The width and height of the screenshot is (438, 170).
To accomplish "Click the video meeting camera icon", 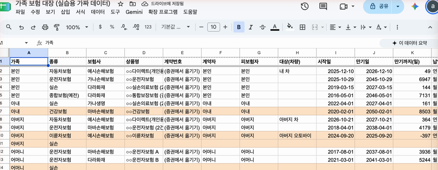I will pyautogui.click(x=343, y=7).
